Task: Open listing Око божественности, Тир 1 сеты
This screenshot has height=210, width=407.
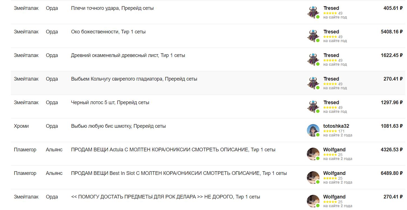Action: coord(108,32)
